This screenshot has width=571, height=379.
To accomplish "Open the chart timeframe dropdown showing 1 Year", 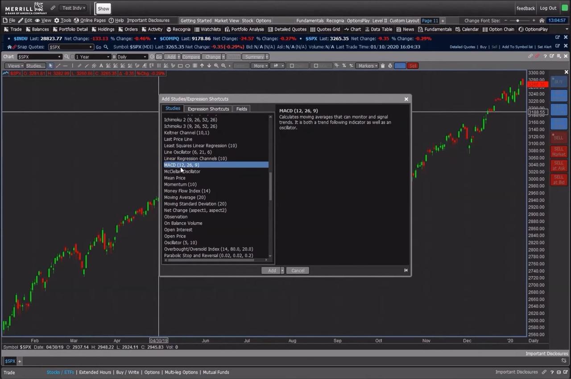I will (92, 57).
